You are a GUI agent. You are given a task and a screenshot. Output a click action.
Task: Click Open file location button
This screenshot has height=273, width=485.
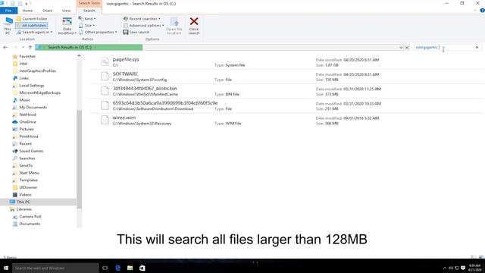pyautogui.click(x=174, y=26)
